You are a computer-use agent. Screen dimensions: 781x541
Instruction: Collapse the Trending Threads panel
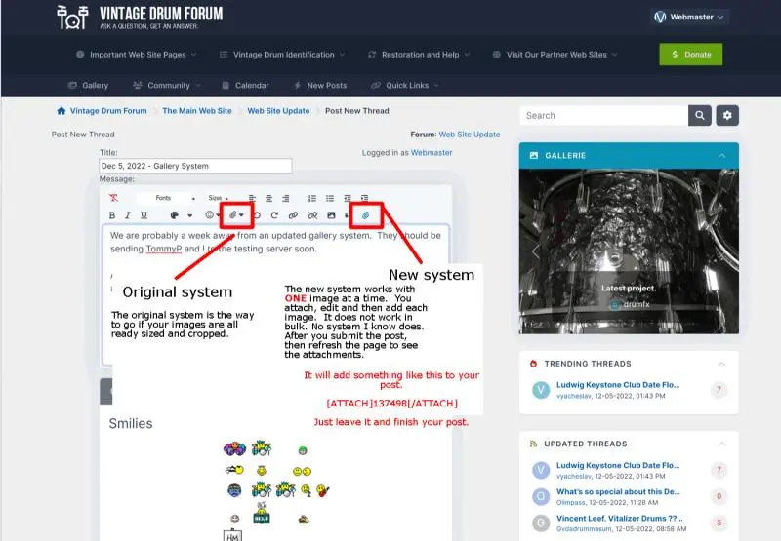721,364
